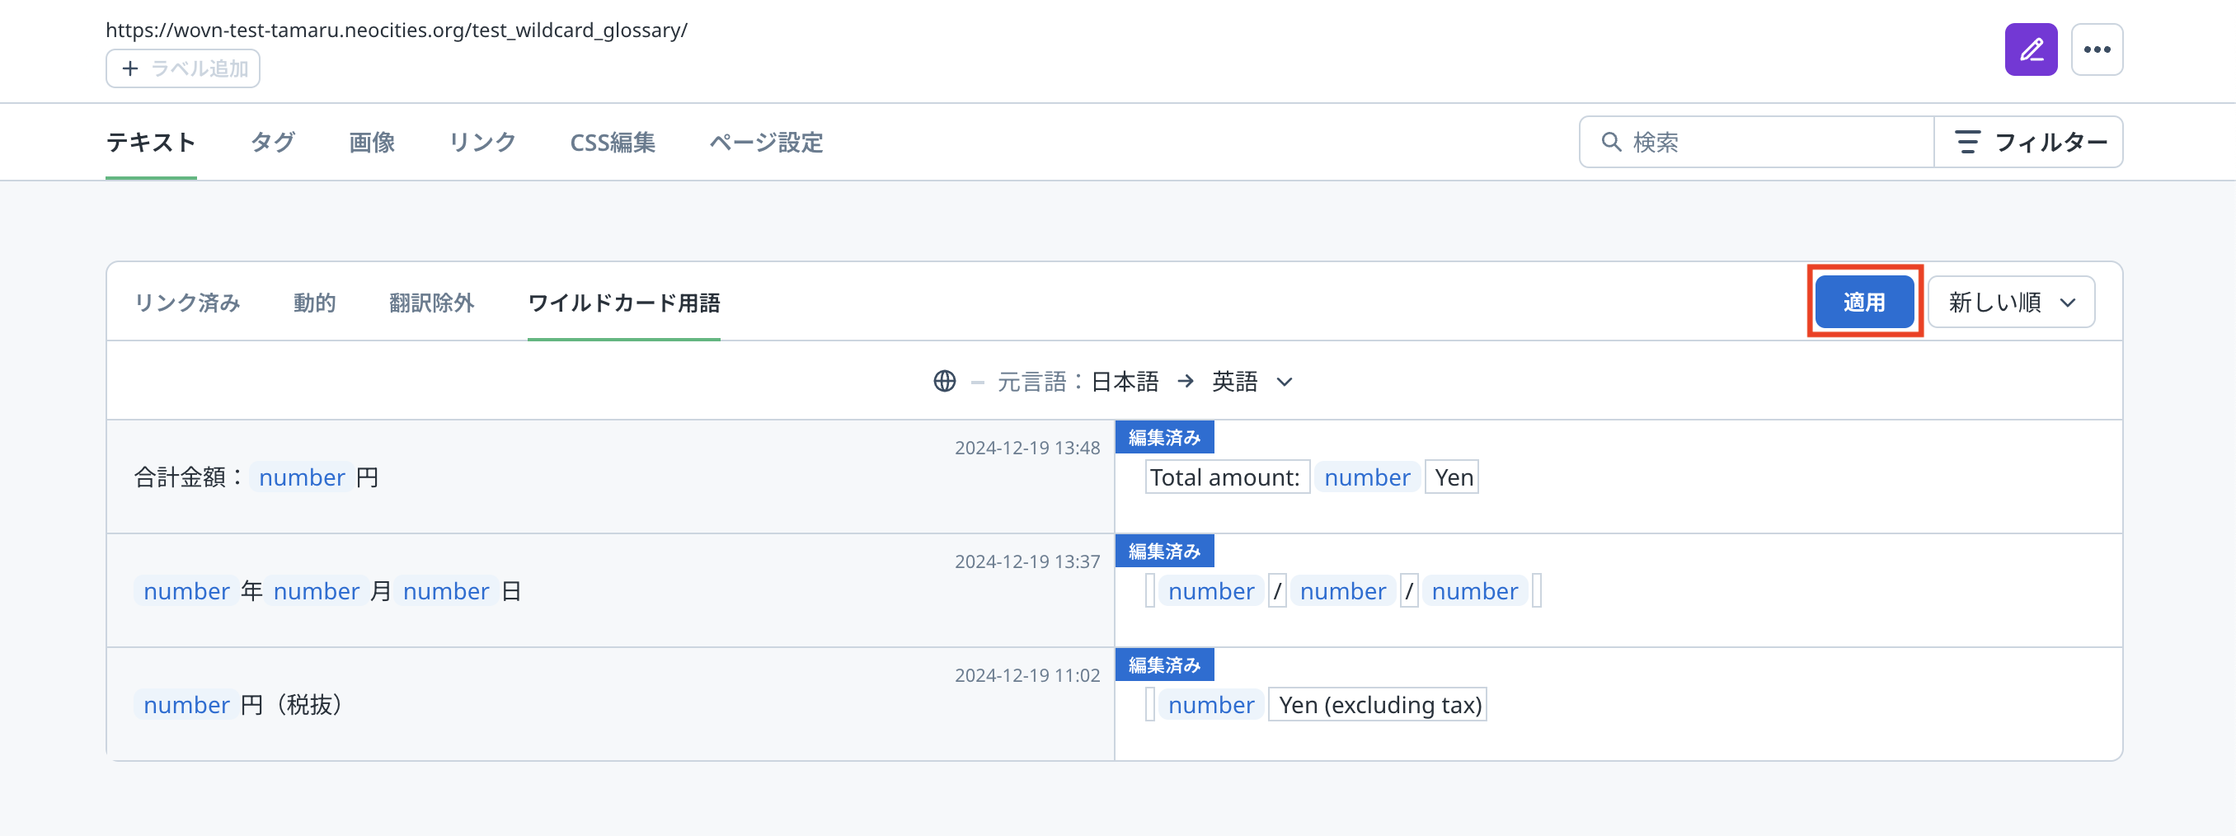2236x836 pixels.
Task: Switch to the リンク済み sub-tab
Action: (186, 302)
